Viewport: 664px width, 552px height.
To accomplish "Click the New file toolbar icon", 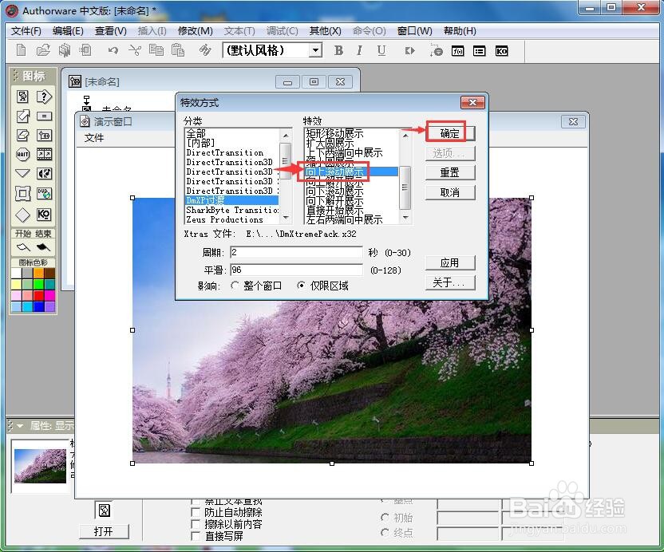I will pos(21,50).
